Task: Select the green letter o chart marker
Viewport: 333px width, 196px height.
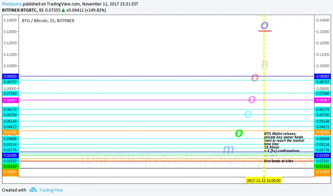Action: point(239,133)
